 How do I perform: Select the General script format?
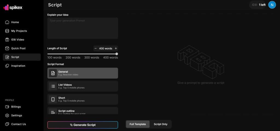coord(83,73)
